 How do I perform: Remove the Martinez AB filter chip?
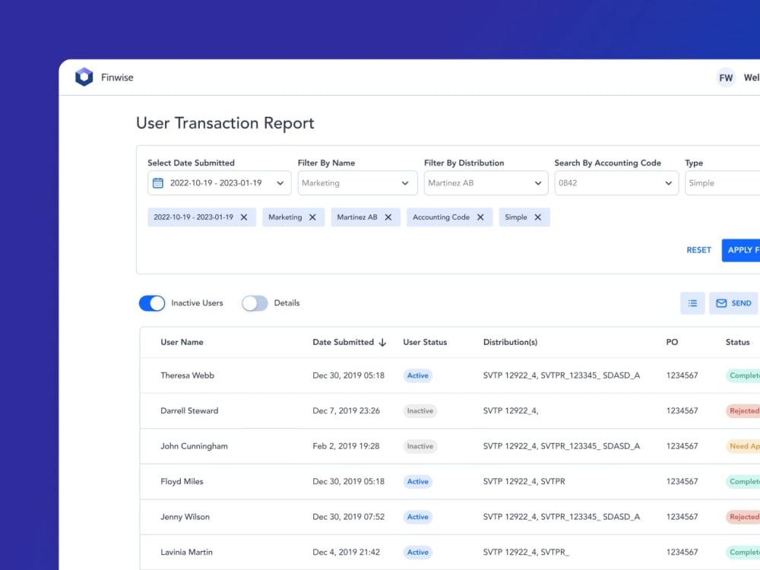389,217
